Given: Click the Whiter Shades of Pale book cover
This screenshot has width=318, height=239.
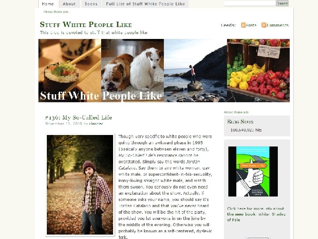Looking at the screenshot, I should click(253, 172).
